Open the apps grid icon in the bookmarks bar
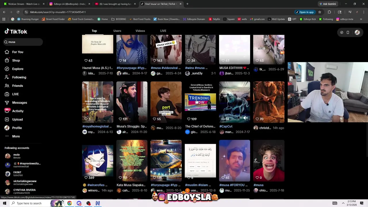 pyautogui.click(x=4, y=19)
